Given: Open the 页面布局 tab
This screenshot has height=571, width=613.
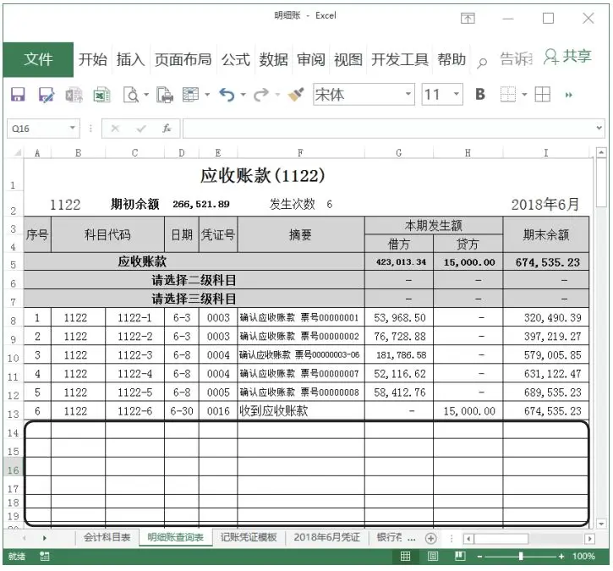Looking at the screenshot, I should click(183, 60).
